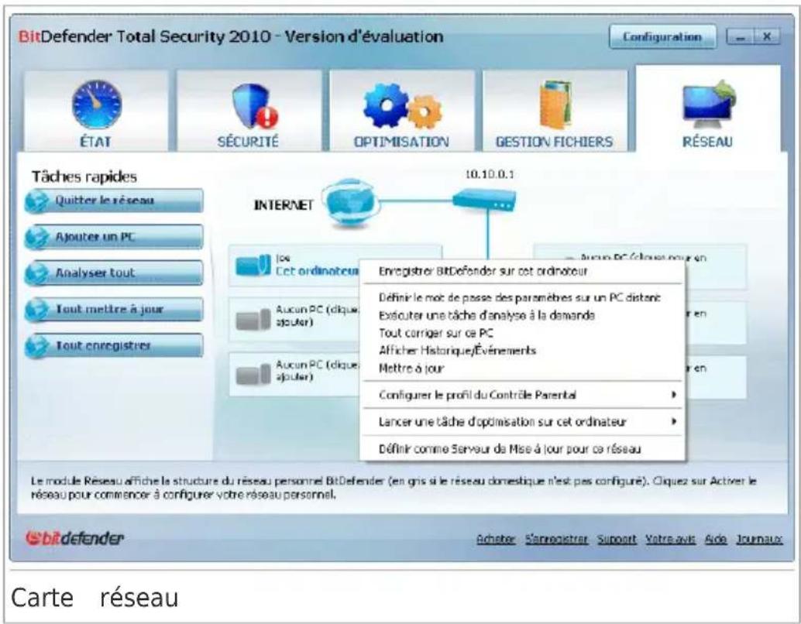801x624 pixels.
Task: Click Tout mettre à jour button
Action: point(114,310)
